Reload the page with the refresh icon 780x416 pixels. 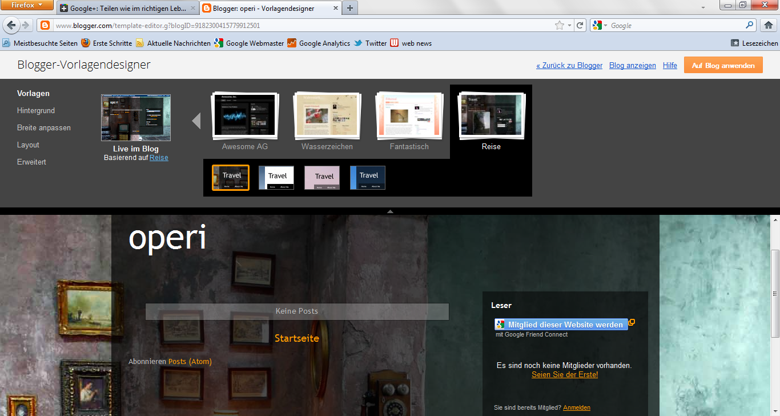(x=580, y=25)
